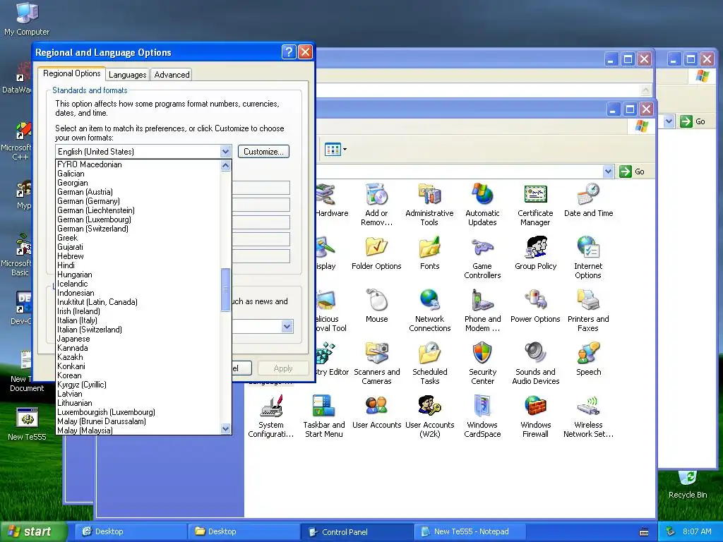Switch to the Advanced tab
Screen dimensions: 723x542
coord(172,75)
